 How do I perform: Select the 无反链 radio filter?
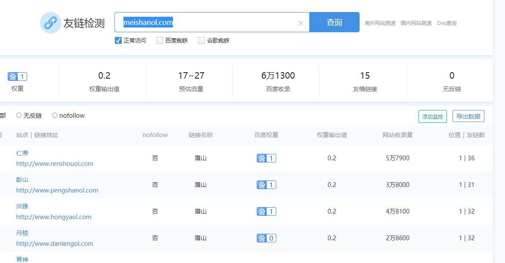pyautogui.click(x=19, y=115)
